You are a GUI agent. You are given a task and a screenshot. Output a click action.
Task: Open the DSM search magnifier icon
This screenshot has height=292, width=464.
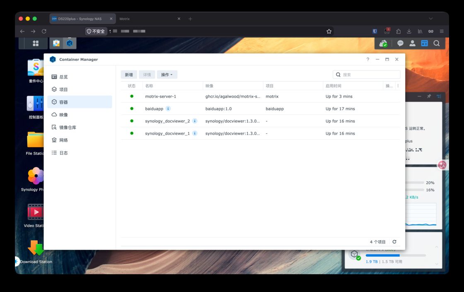[437, 43]
